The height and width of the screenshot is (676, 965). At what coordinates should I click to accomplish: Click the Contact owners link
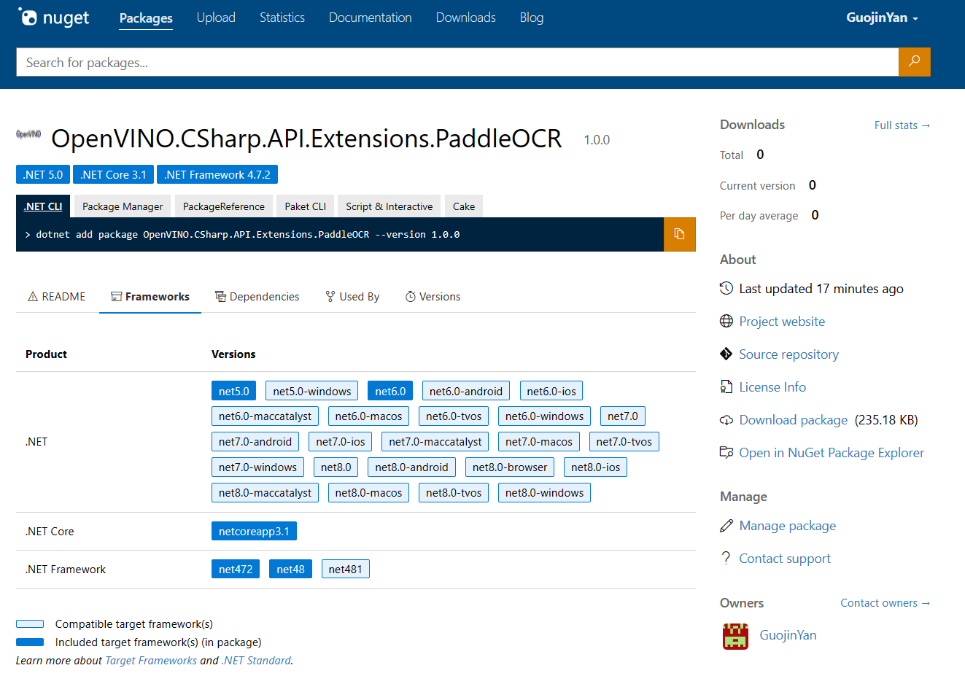click(885, 603)
